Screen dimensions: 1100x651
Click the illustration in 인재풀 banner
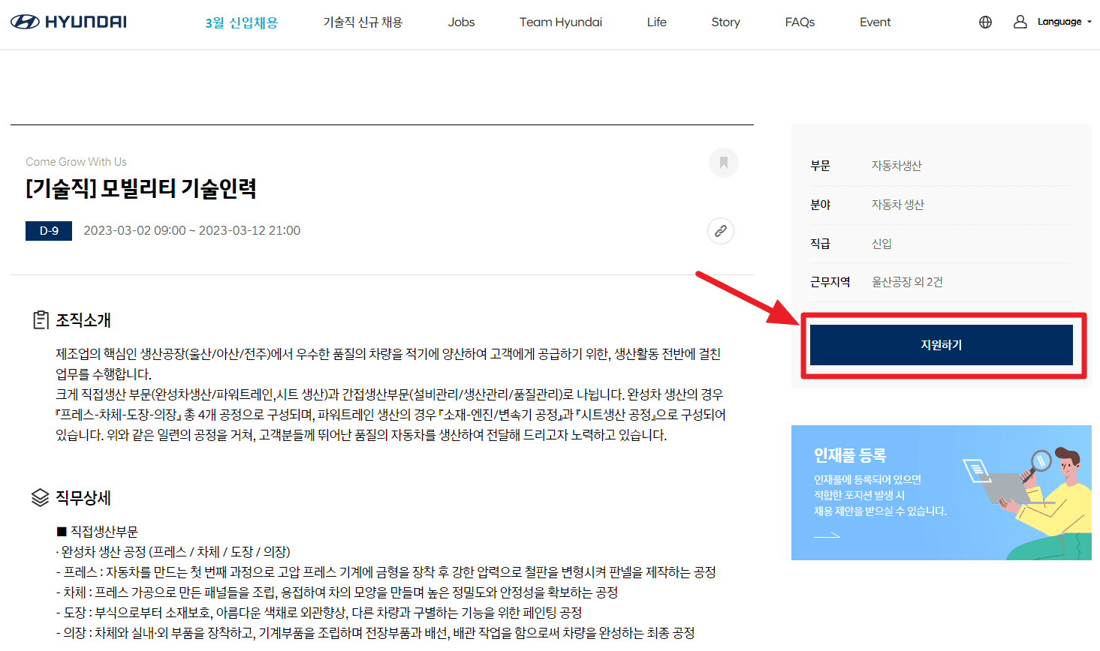point(1028,502)
